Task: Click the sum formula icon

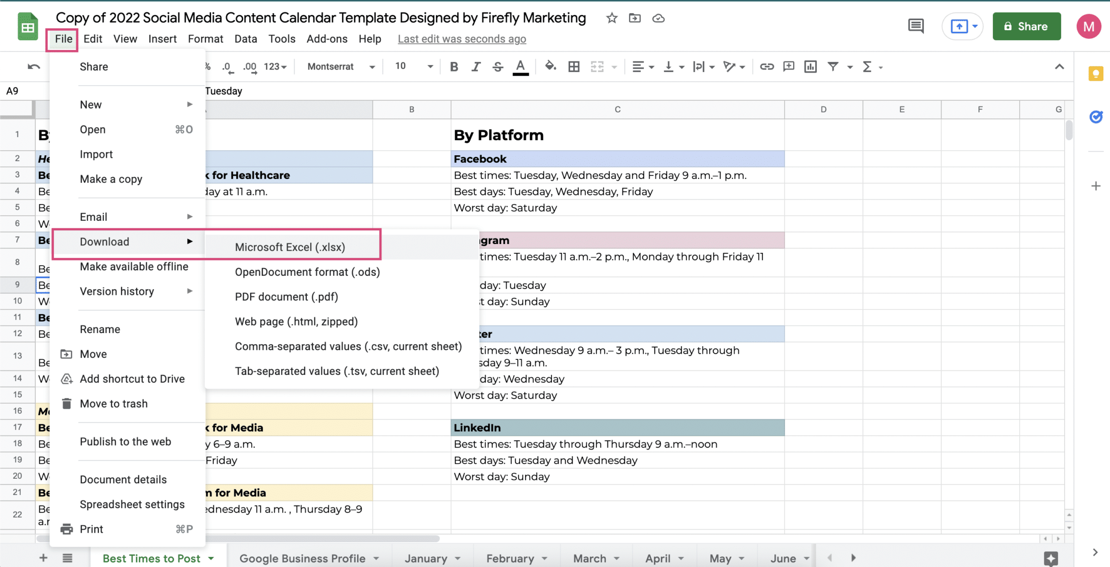Action: [x=868, y=67]
